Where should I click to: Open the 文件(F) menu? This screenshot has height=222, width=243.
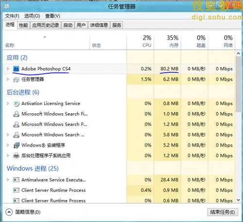12,16
